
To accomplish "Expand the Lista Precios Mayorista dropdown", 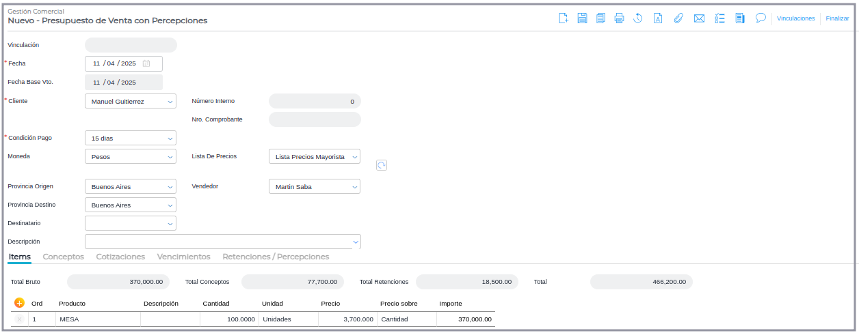I will pos(314,157).
